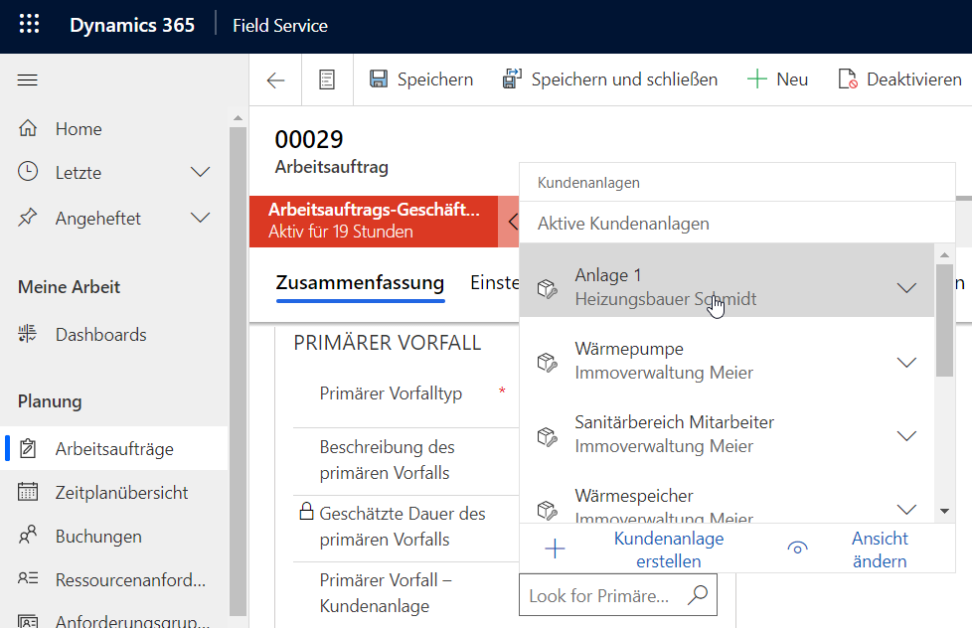
Task: Expand the Angeheftet section chevron
Action: click(x=201, y=218)
